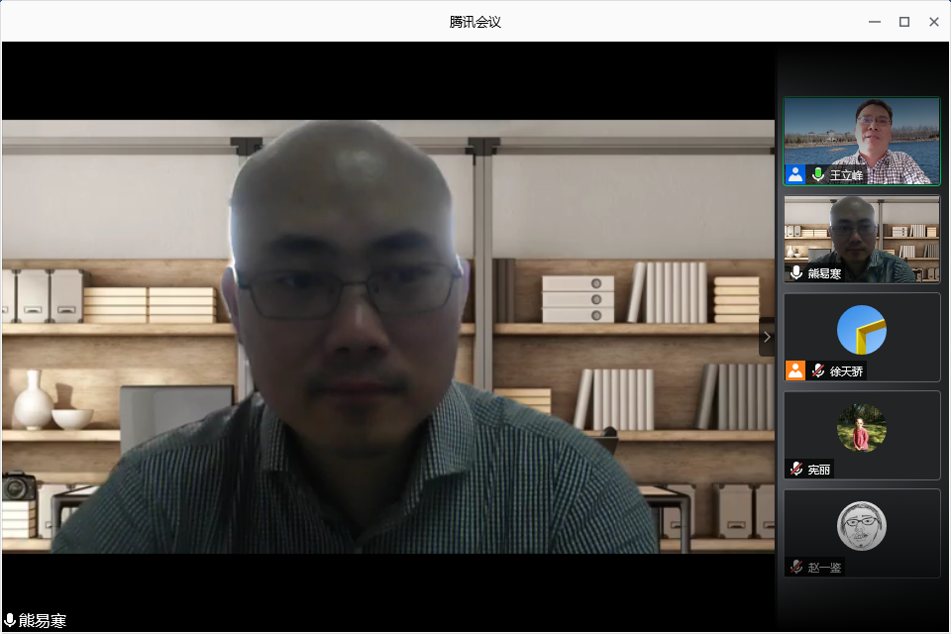
Task: Click 徐天骄's blue and yellow avatar
Action: [x=861, y=330]
